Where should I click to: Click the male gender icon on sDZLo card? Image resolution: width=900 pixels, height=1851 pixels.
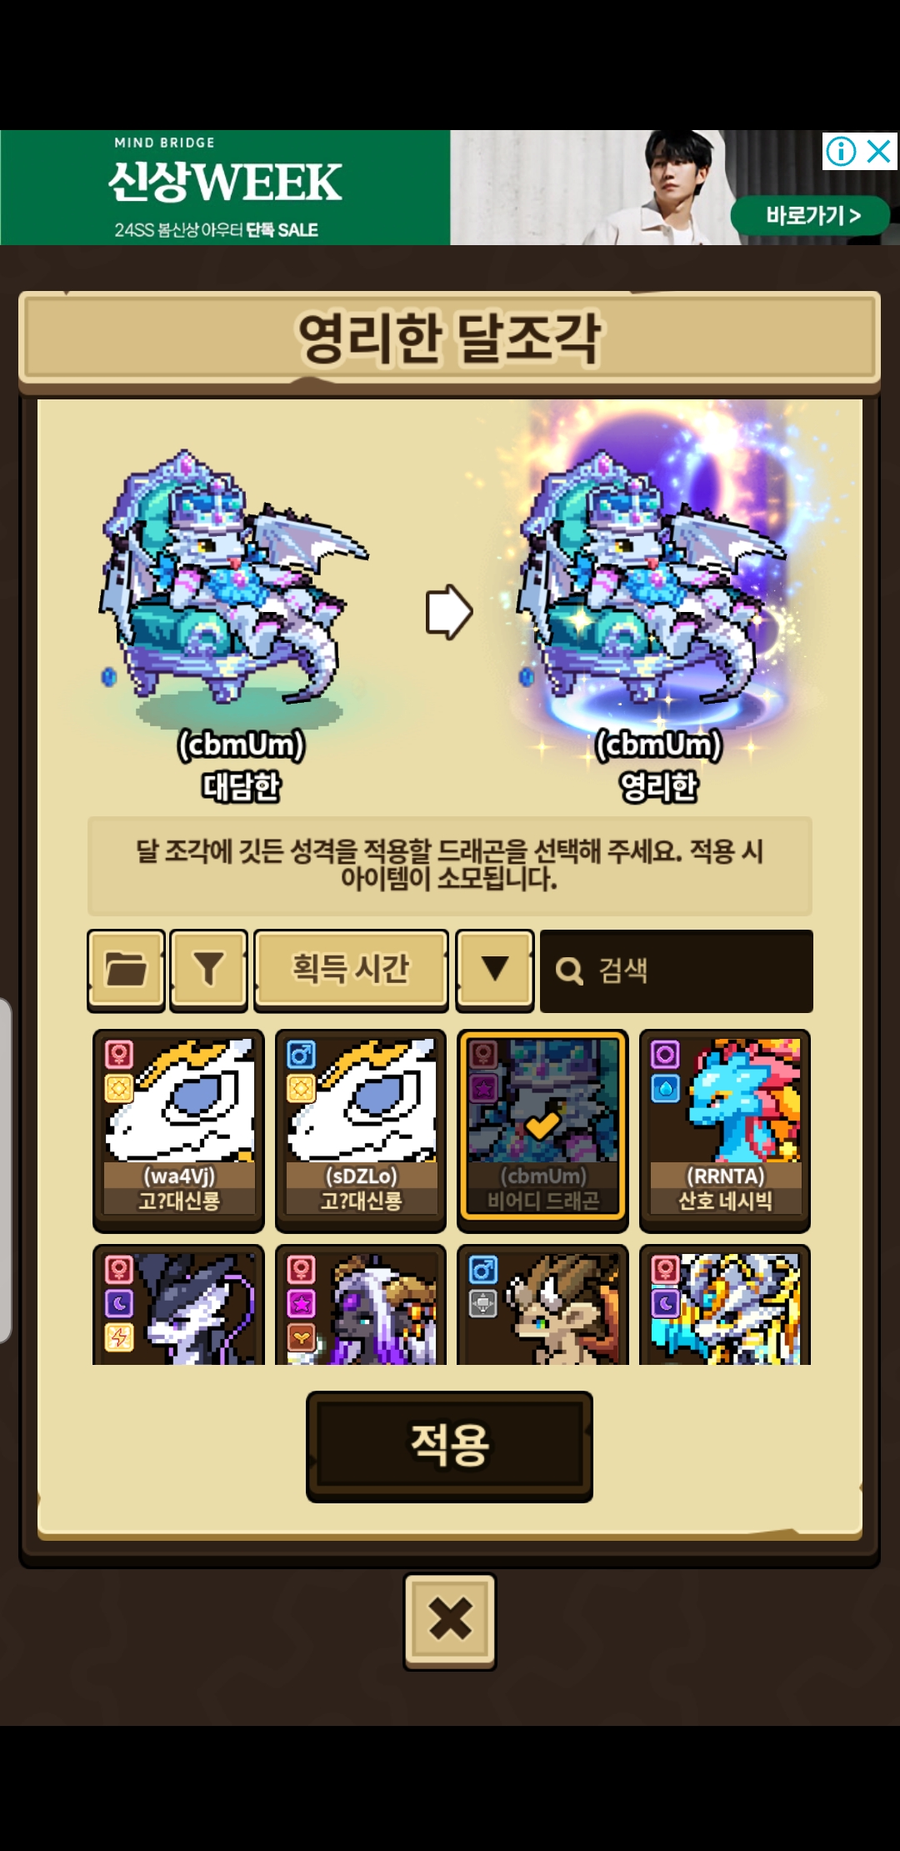(x=301, y=1055)
